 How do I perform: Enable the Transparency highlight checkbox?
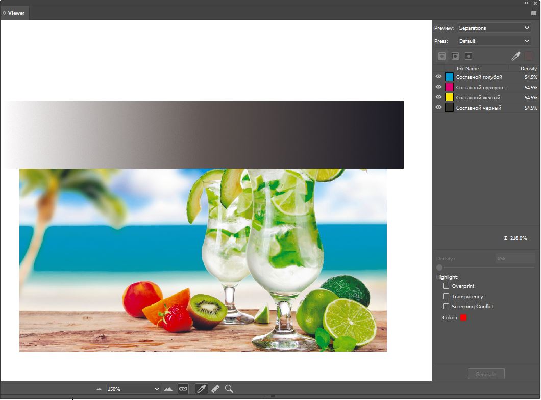pos(446,296)
